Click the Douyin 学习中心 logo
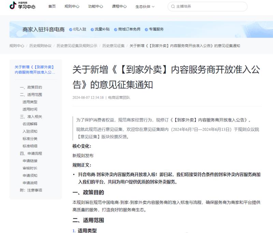The width and height of the screenshot is (273, 233). tap(22, 5)
